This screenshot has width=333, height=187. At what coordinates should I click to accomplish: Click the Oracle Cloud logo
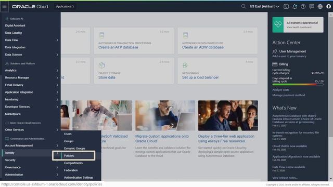(30, 7)
